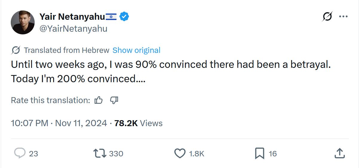This screenshot has height=168, width=359.
Task: Bookmark this tweet with the bookmark icon
Action: pos(259,154)
